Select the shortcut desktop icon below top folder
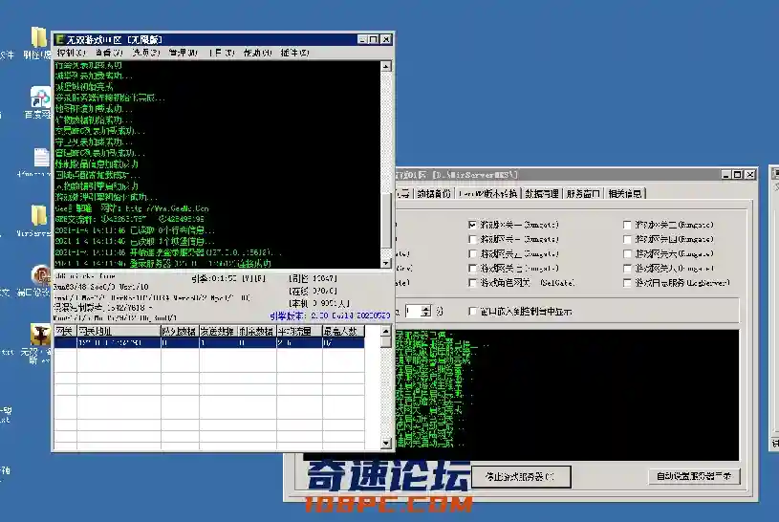 (40, 98)
